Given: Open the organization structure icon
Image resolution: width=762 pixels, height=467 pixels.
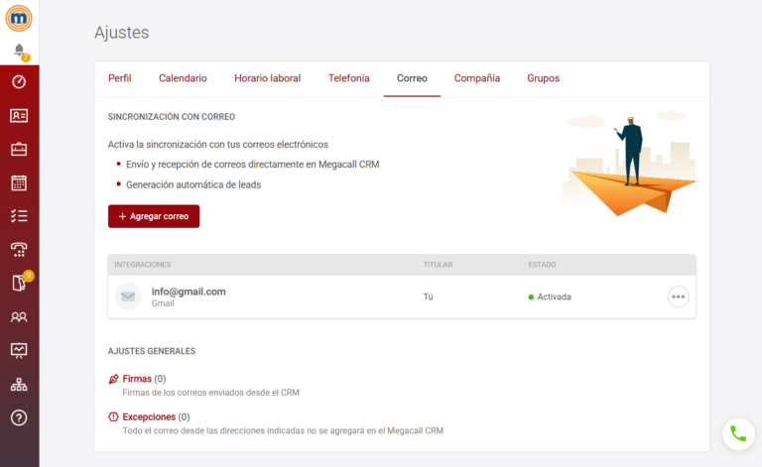Looking at the screenshot, I should (19, 384).
